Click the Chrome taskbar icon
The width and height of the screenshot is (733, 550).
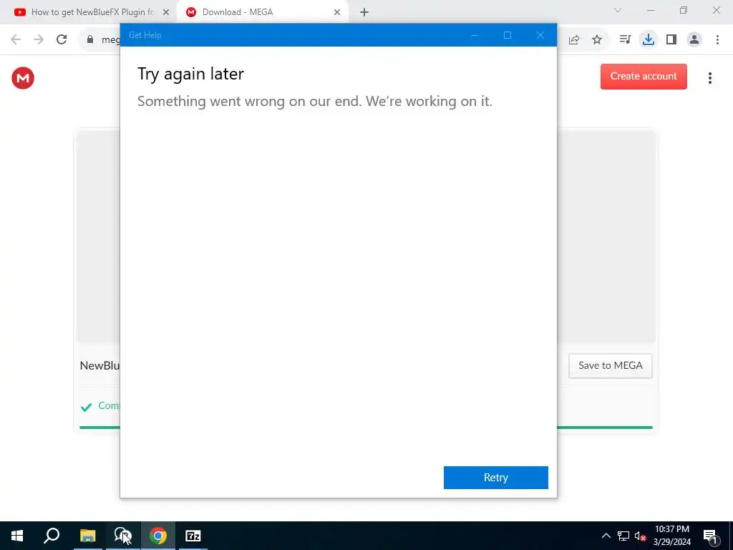[158, 536]
